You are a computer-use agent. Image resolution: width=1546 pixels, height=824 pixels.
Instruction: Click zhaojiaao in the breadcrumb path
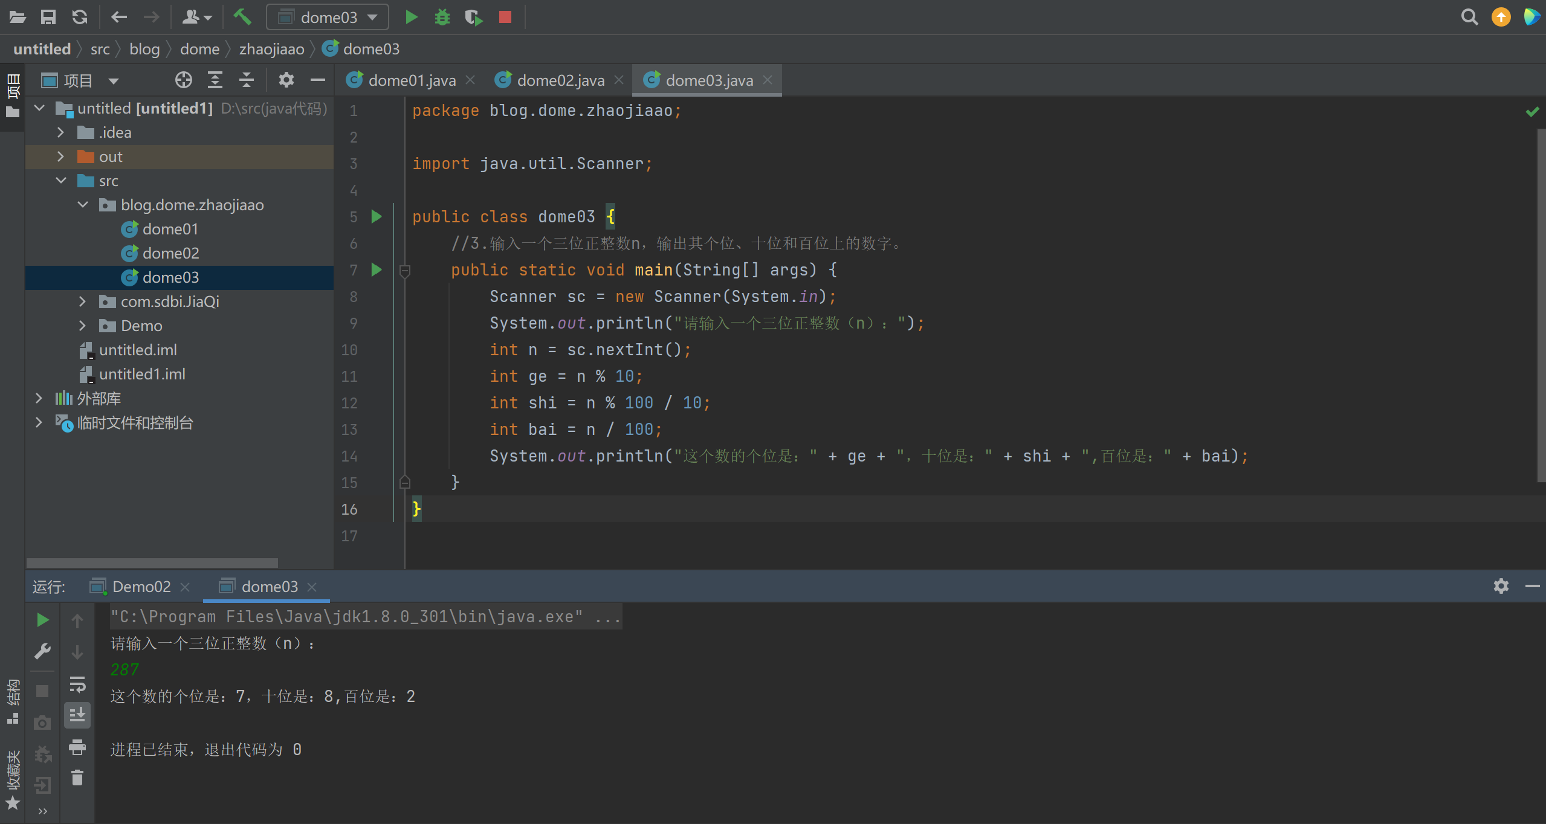271,49
